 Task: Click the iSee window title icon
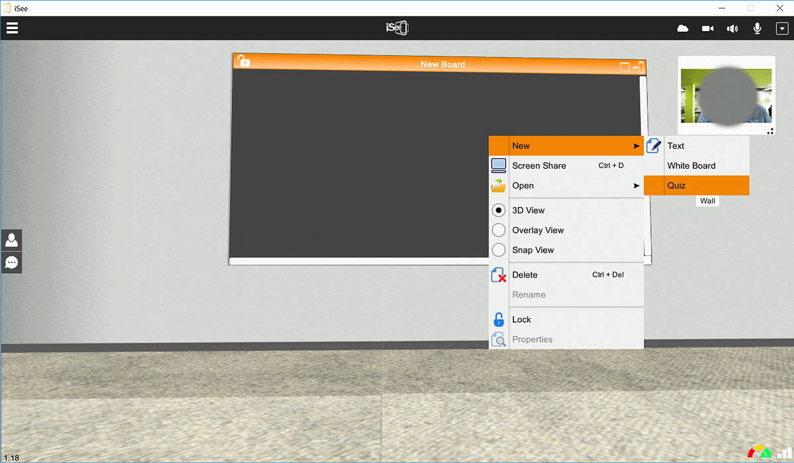tap(7, 8)
